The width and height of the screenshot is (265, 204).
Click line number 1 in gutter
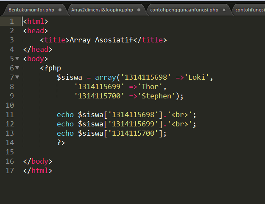click(12, 21)
